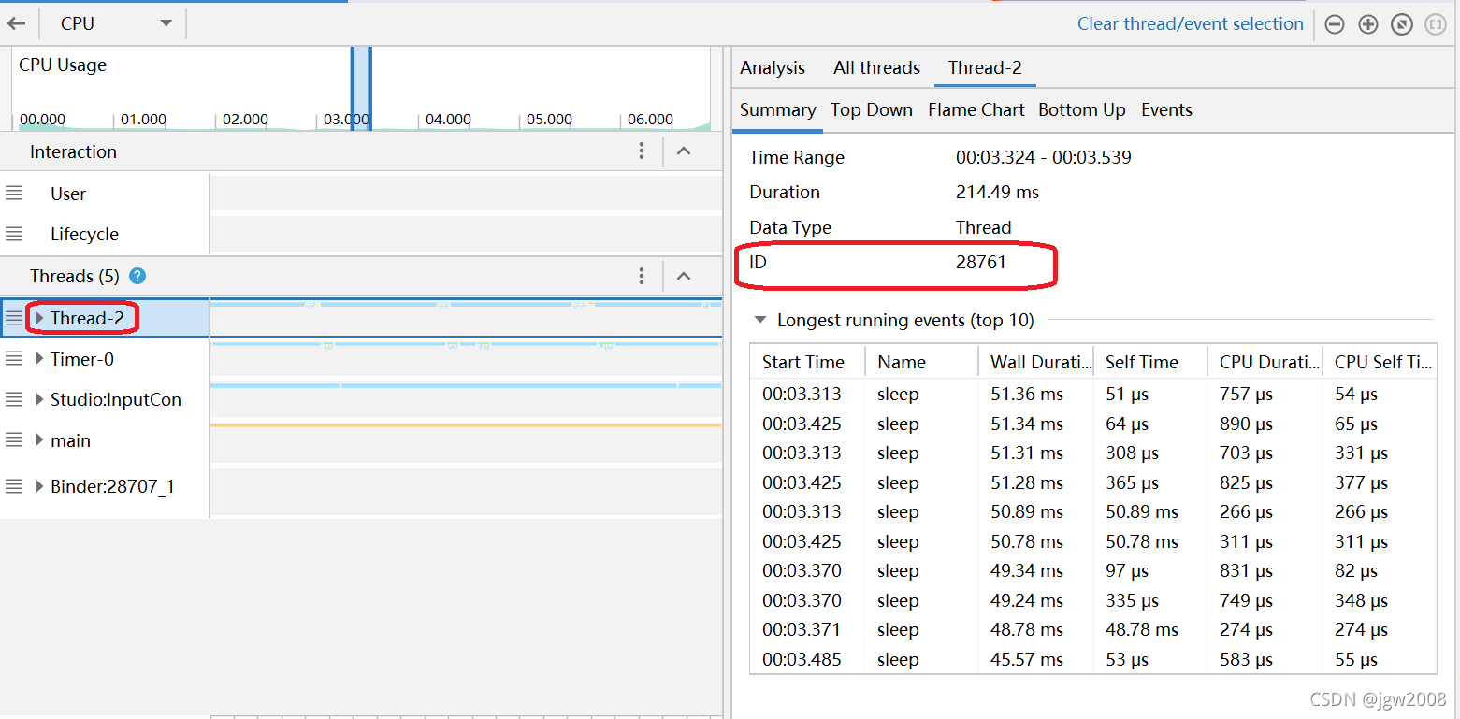Grab the User row drag handle

pos(14,194)
